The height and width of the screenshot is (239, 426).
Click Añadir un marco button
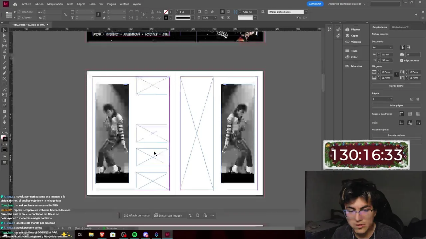137,215
